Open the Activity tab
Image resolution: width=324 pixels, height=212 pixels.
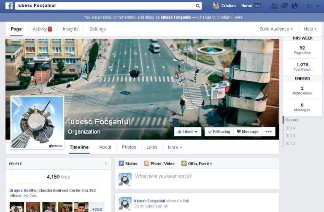40,29
